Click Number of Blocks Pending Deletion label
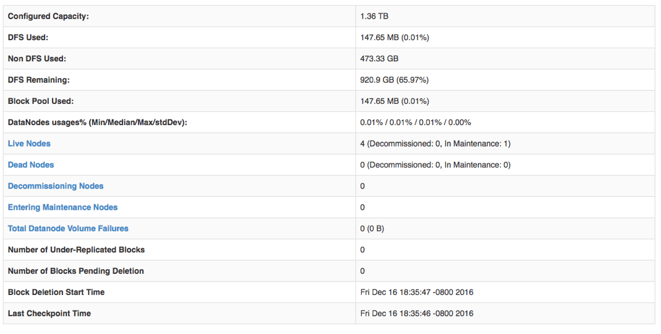The height and width of the screenshot is (334, 661). pyautogui.click(x=75, y=271)
